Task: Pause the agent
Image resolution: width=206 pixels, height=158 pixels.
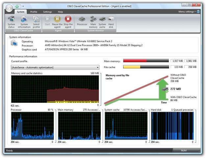Action: (x=57, y=21)
